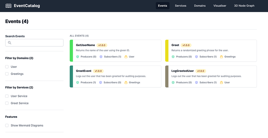Viewport: 268px width, 138px height.
Task: Open the Services tab in navigation
Action: pyautogui.click(x=181, y=6)
